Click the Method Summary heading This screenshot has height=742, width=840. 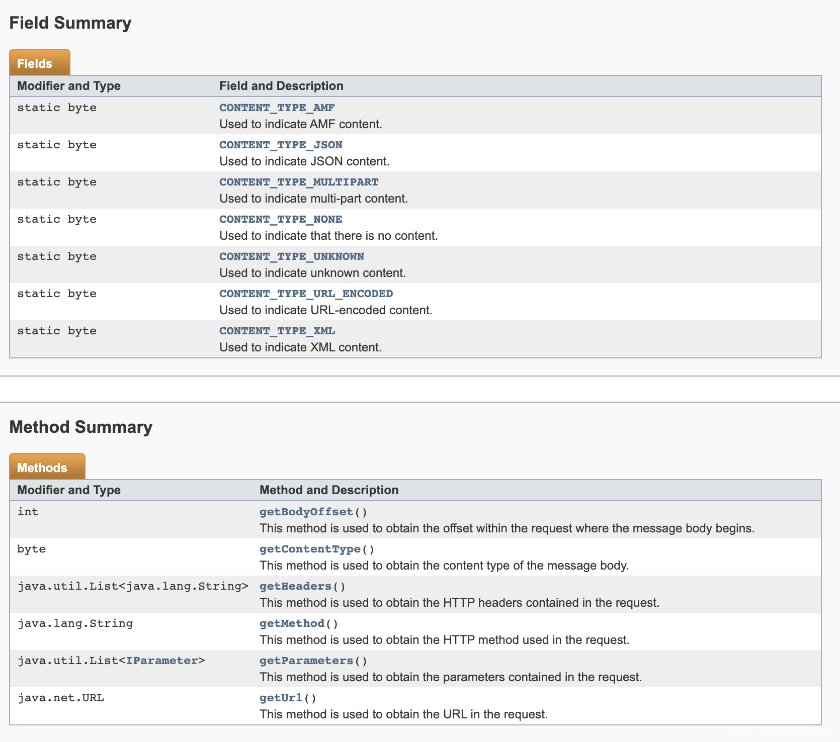[81, 427]
